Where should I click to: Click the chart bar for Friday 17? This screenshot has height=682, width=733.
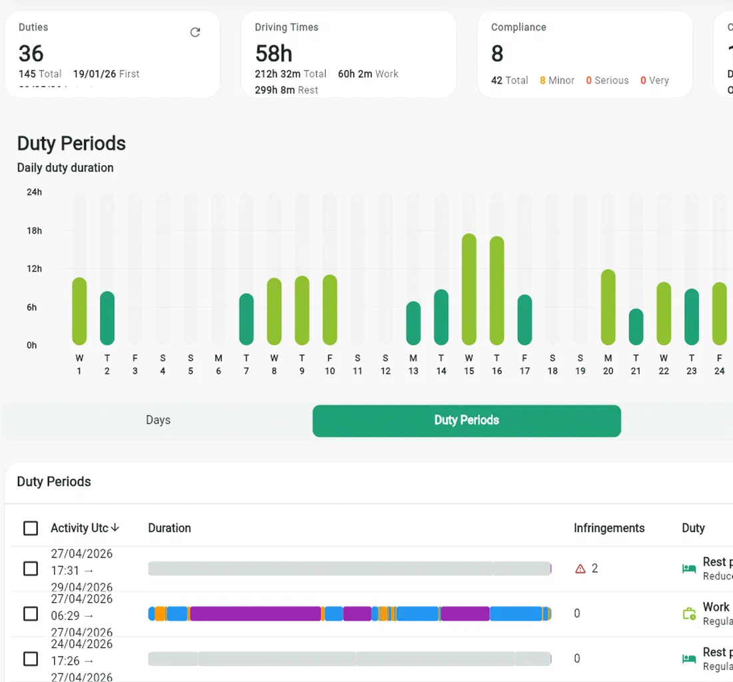524,320
